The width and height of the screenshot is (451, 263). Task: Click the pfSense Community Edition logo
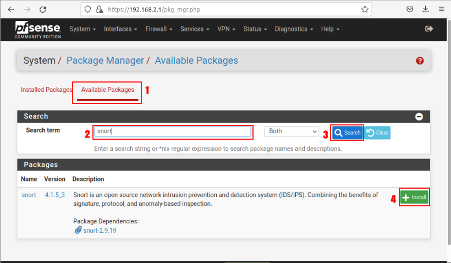(37, 29)
